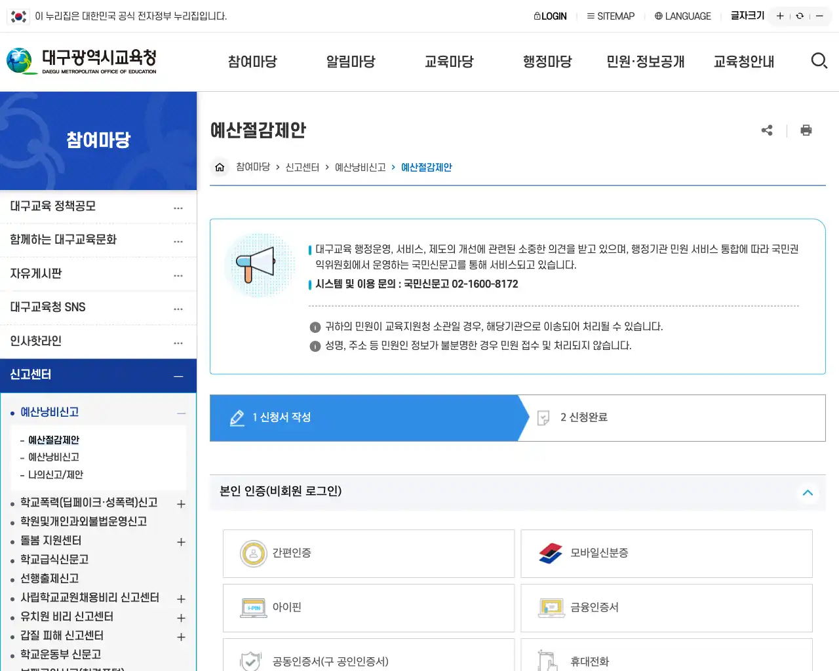Click the share icon next to 예산절감제안 title
Image resolution: width=839 pixels, height=671 pixels.
pos(767,130)
